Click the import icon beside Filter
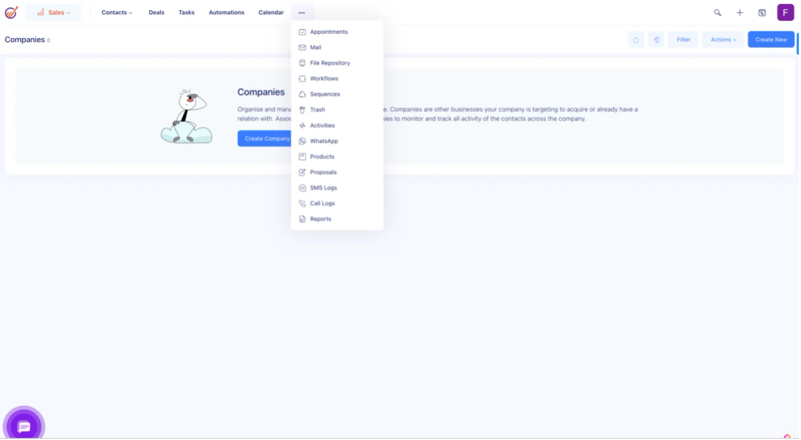 point(656,39)
